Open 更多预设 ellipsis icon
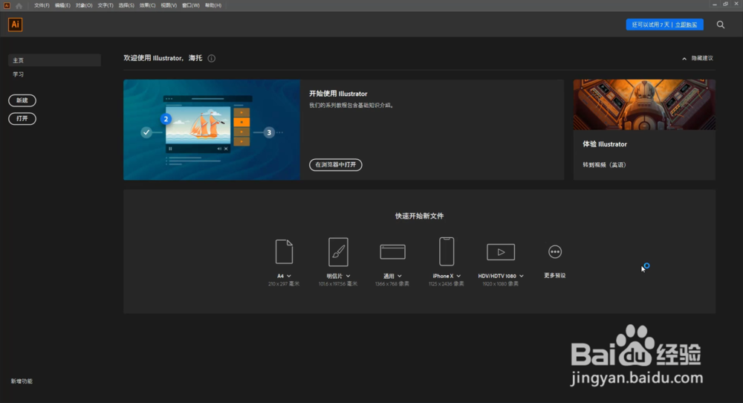This screenshot has width=743, height=403. 555,252
